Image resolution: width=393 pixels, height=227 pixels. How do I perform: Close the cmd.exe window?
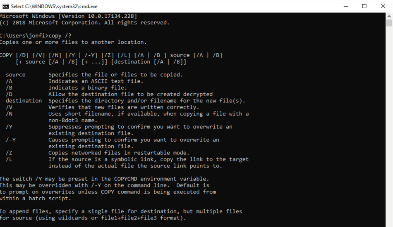click(x=383, y=6)
